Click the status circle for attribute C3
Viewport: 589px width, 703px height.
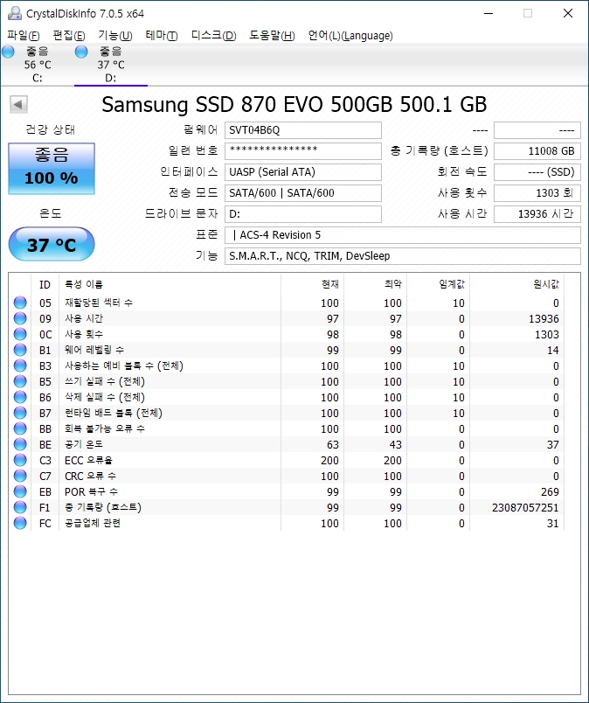tap(20, 460)
